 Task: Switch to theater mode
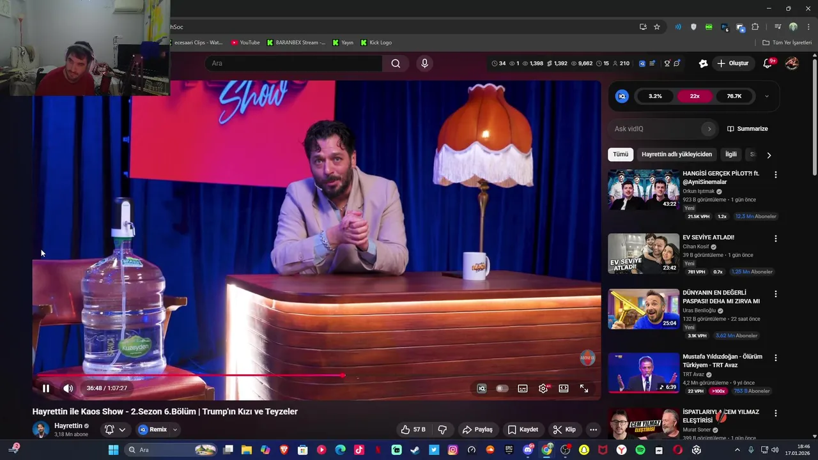click(x=564, y=388)
